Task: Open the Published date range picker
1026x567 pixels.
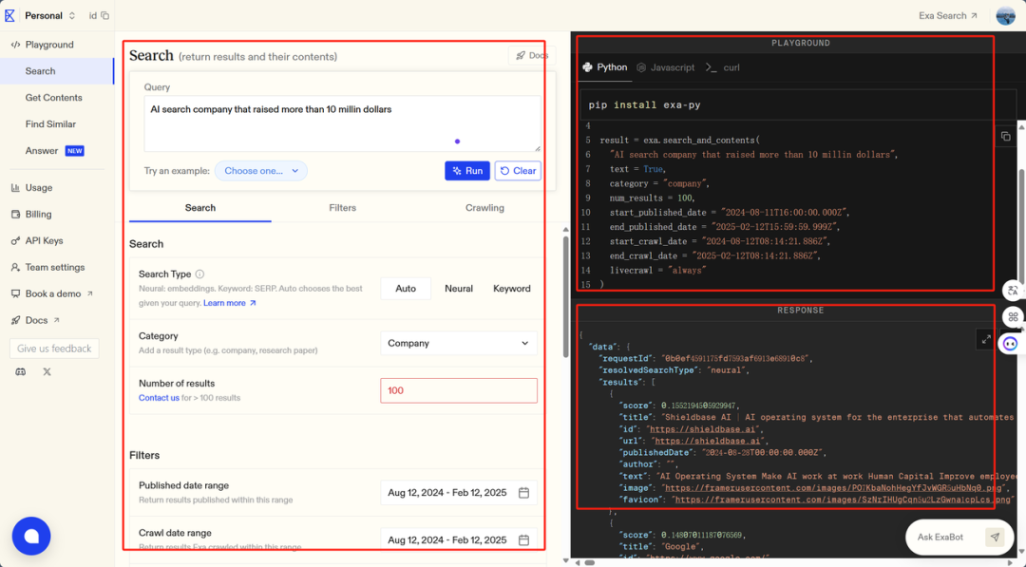Action: (459, 493)
